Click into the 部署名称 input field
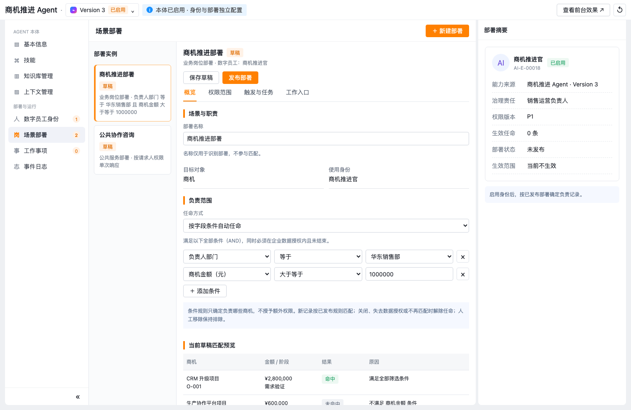 [326, 139]
